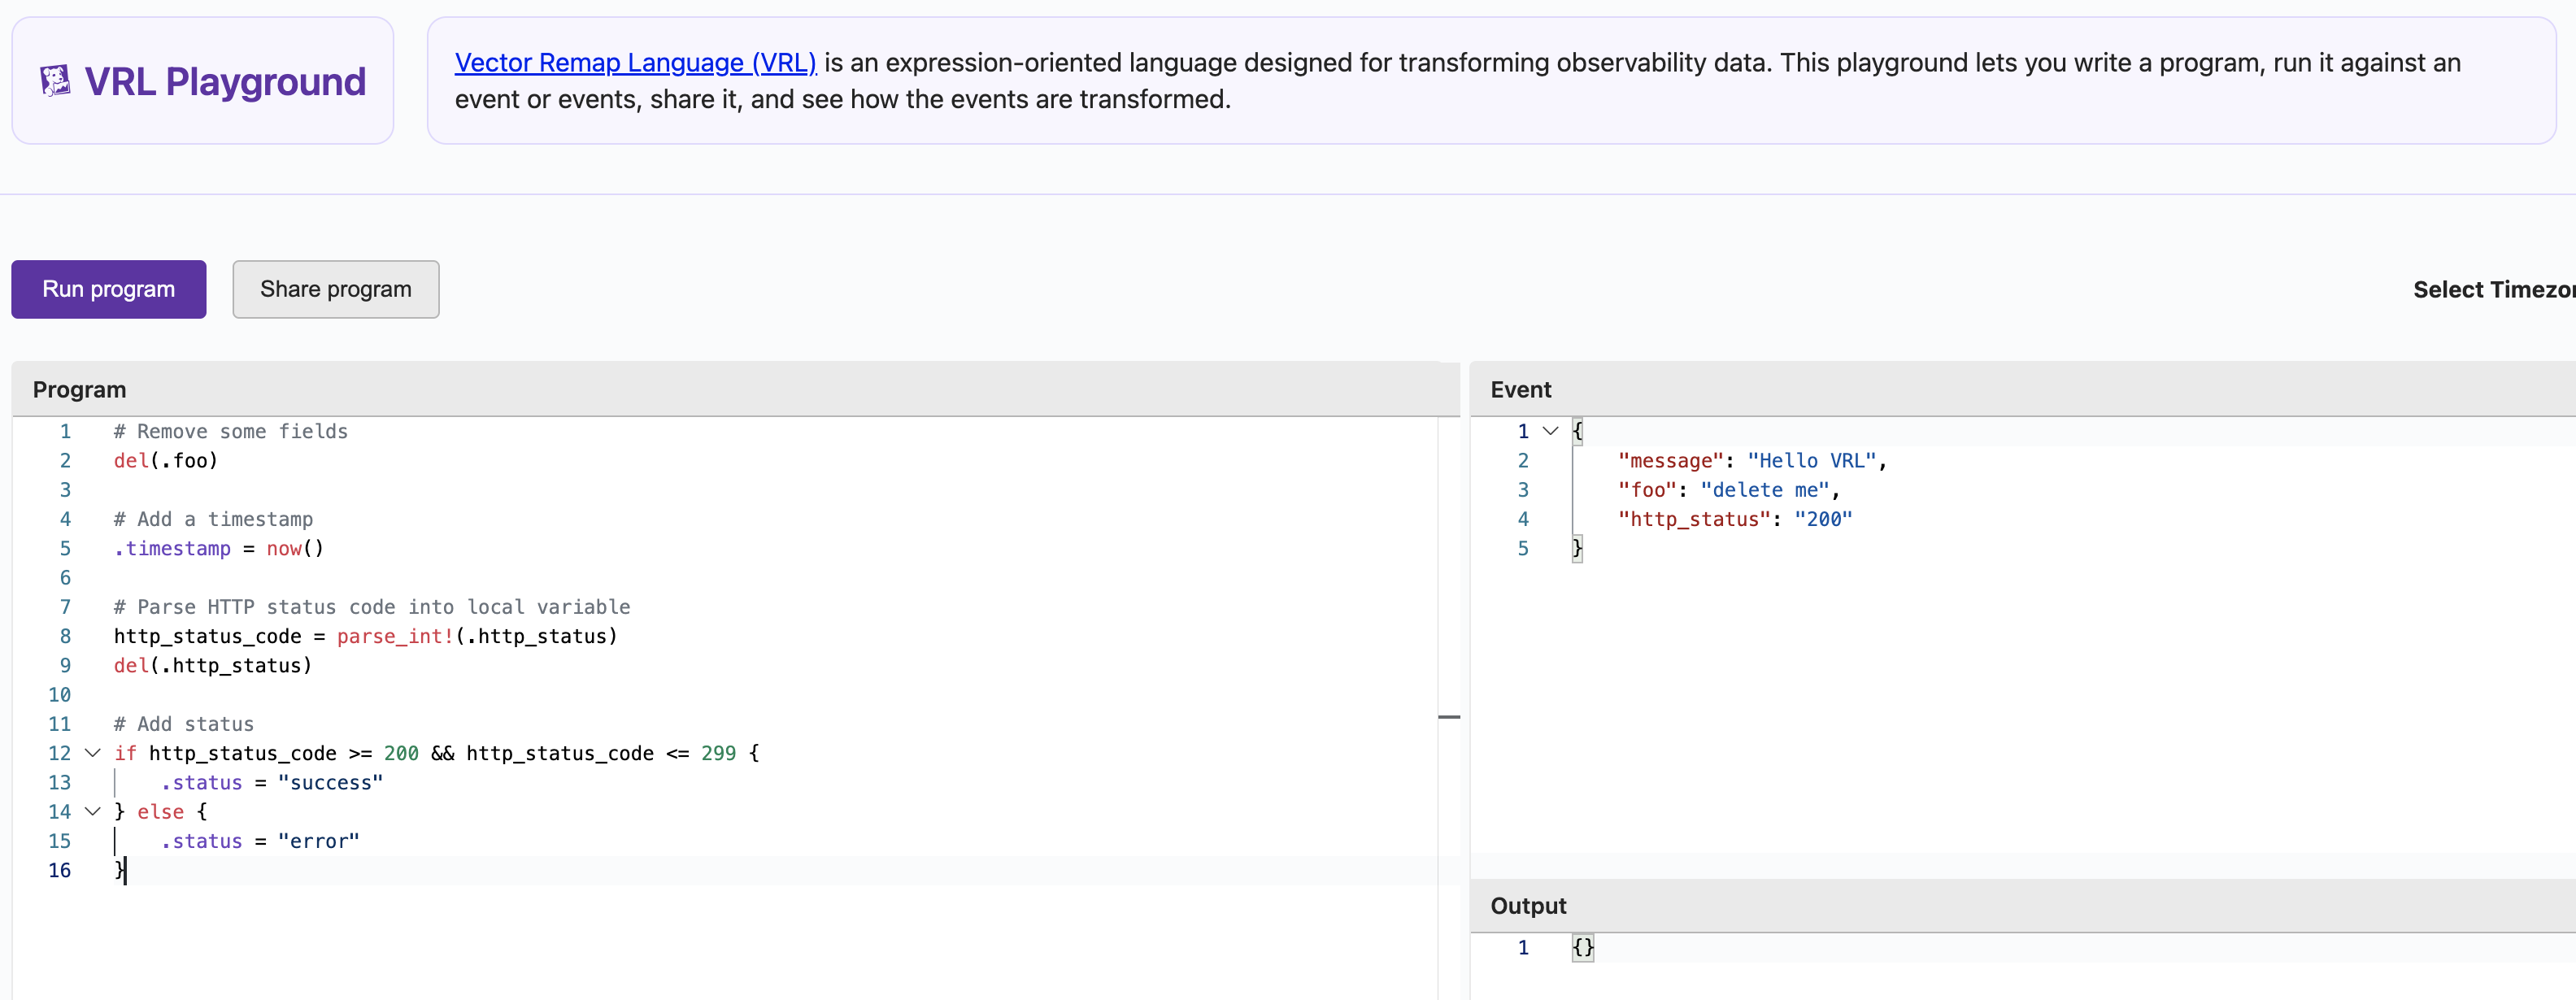Click the Program panel header

point(80,390)
